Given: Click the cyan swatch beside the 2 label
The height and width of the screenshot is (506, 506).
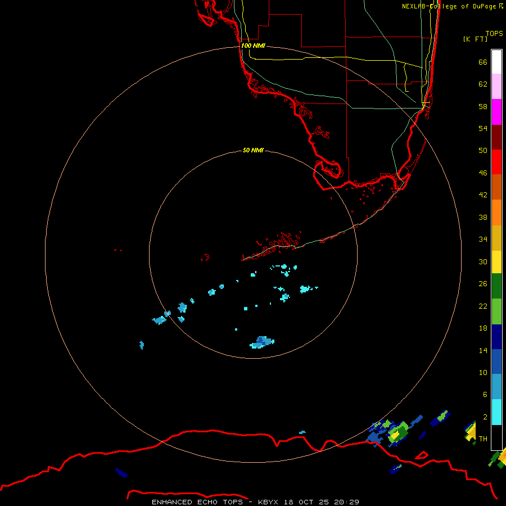Looking at the screenshot, I should tap(496, 412).
